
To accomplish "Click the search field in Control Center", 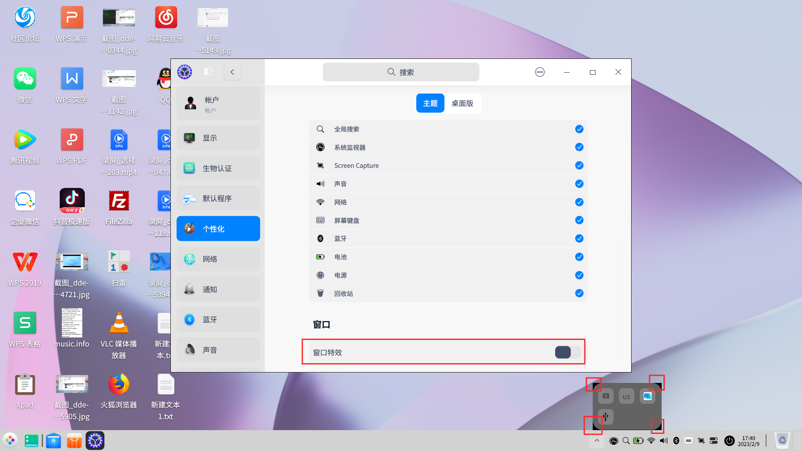I will (x=401, y=72).
